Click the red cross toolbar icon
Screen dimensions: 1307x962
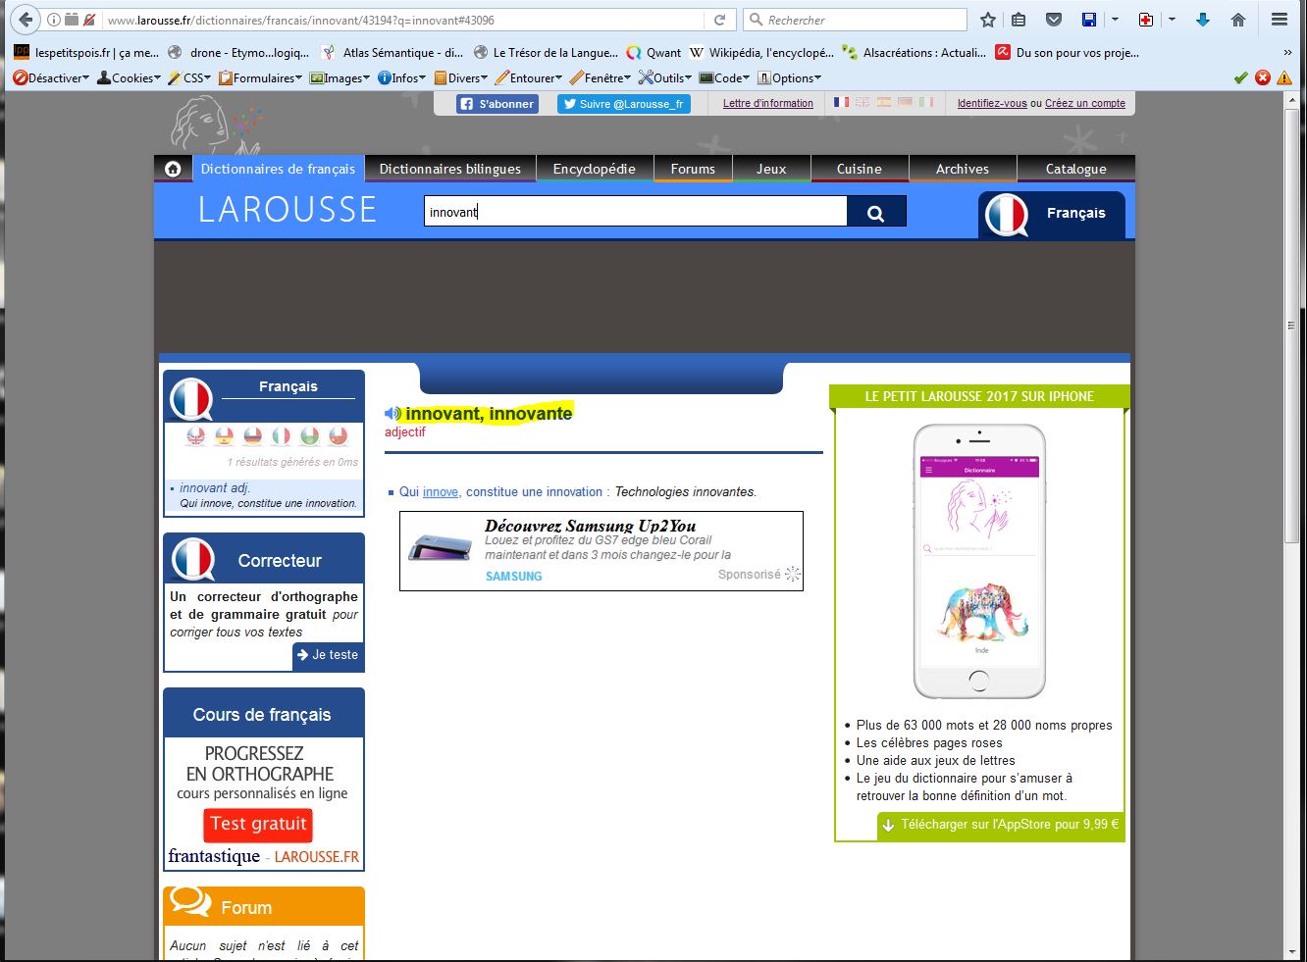tap(1146, 20)
